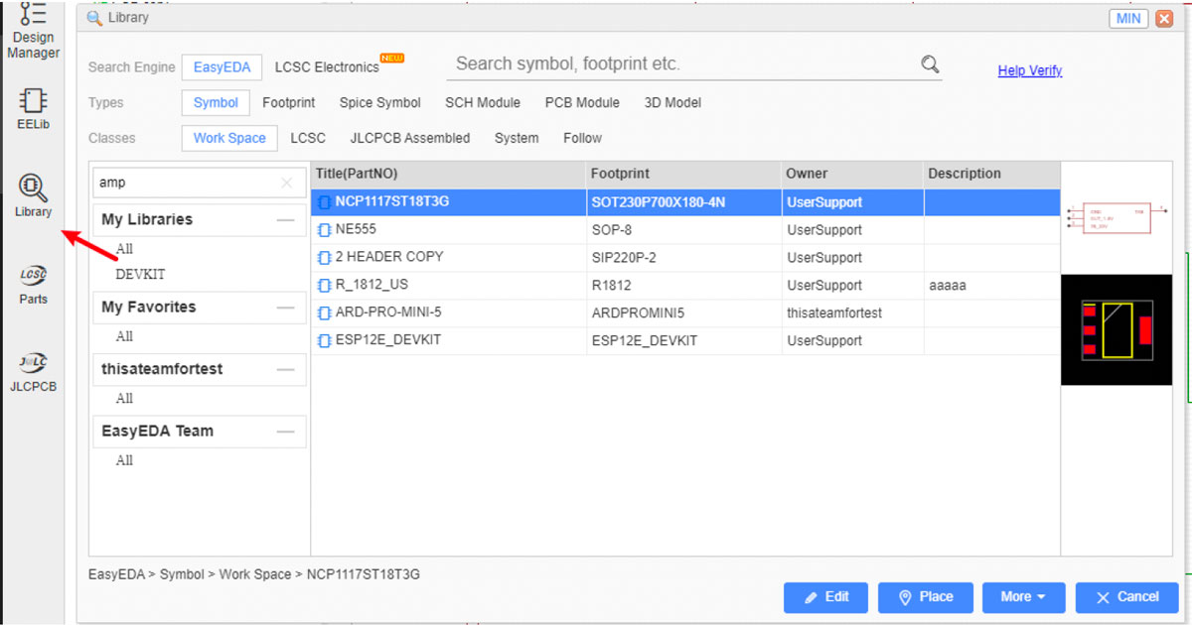
Task: Minimize the Library dialog with MIN
Action: (1128, 18)
